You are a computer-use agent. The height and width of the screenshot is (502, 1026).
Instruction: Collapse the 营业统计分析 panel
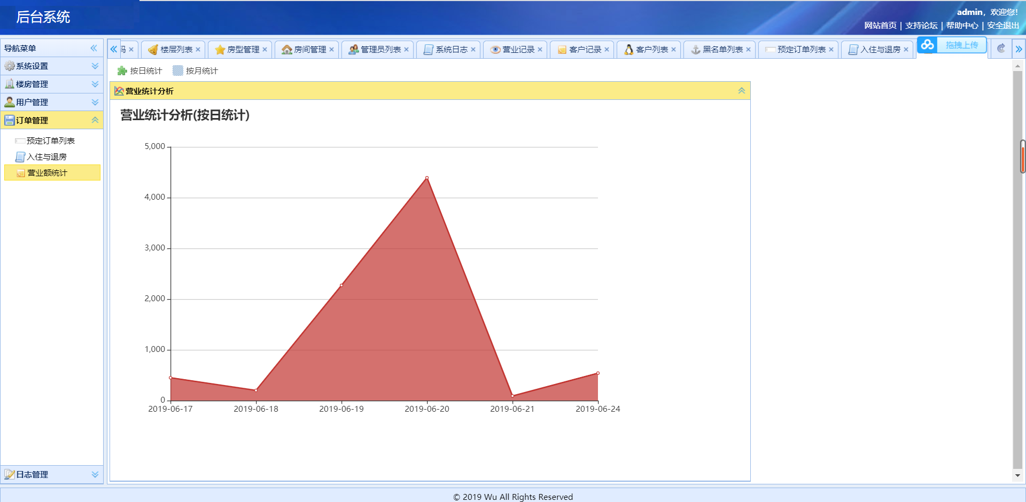coord(742,91)
